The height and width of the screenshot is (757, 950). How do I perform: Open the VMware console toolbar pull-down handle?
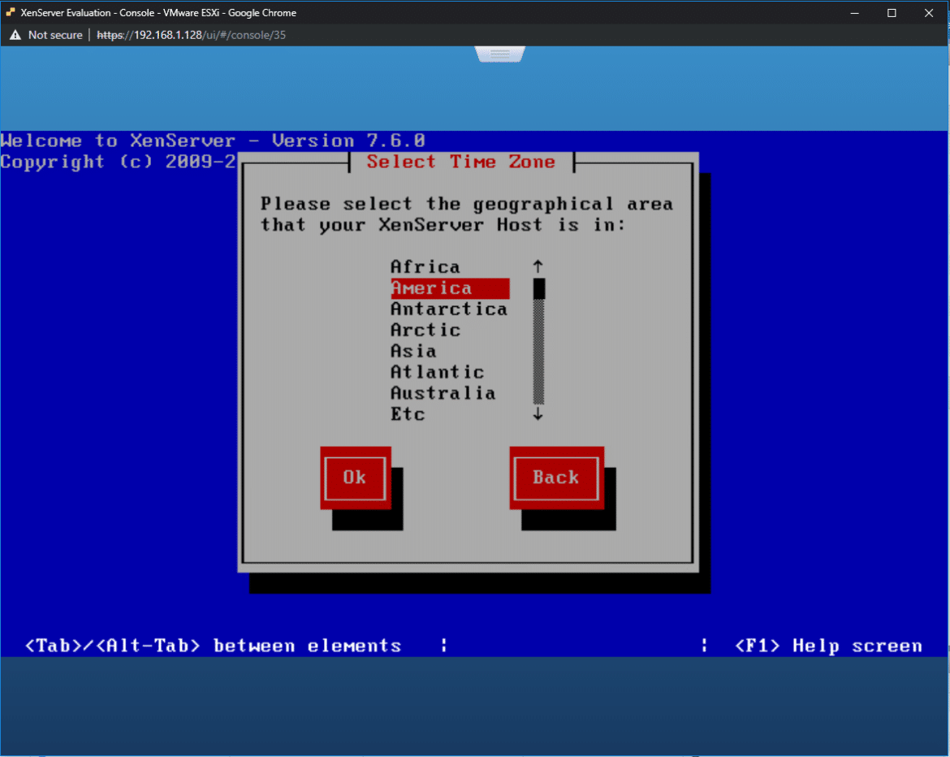(500, 54)
